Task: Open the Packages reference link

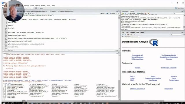Action: 138,68
